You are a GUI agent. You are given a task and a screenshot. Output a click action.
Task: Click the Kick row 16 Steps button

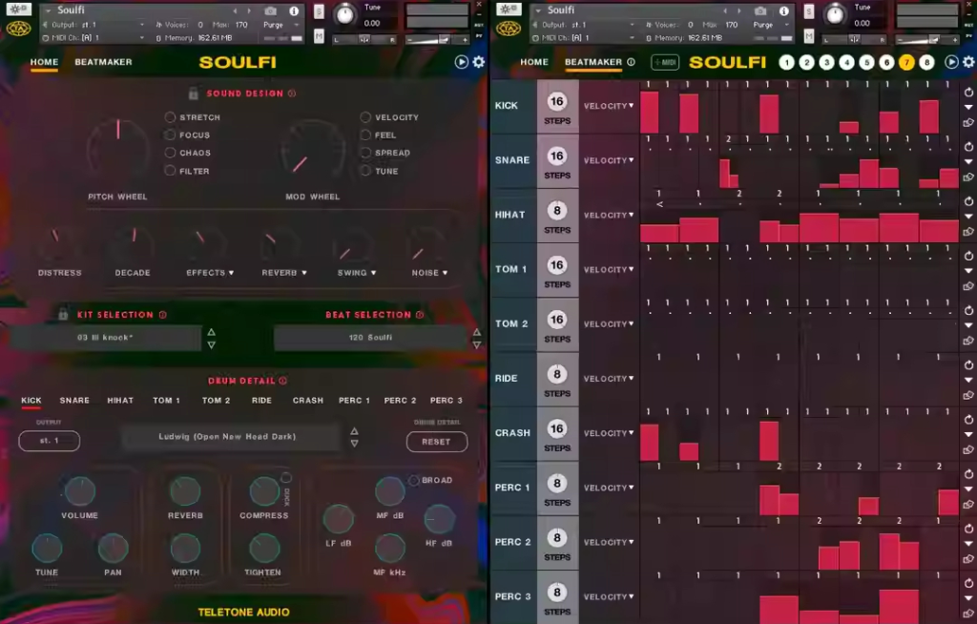[x=557, y=106]
